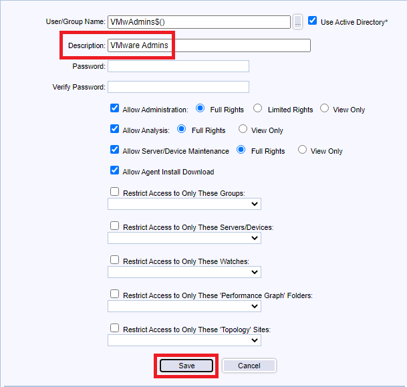Focus the Description text field
Image resolution: width=407 pixels, height=387 pixels.
209,45
